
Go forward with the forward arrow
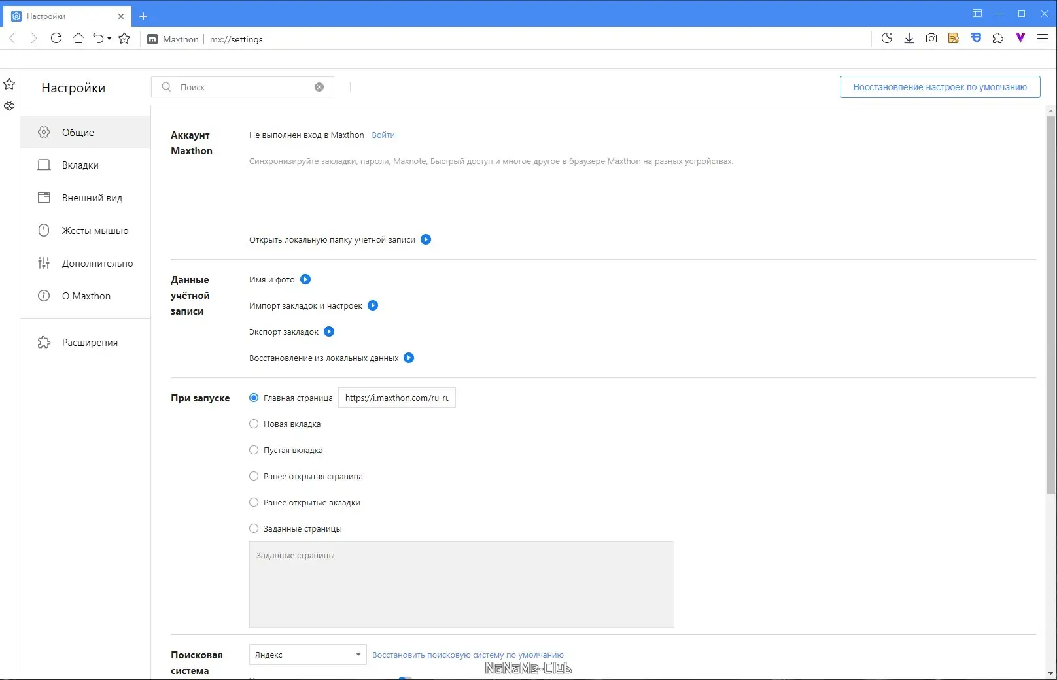pyautogui.click(x=34, y=39)
